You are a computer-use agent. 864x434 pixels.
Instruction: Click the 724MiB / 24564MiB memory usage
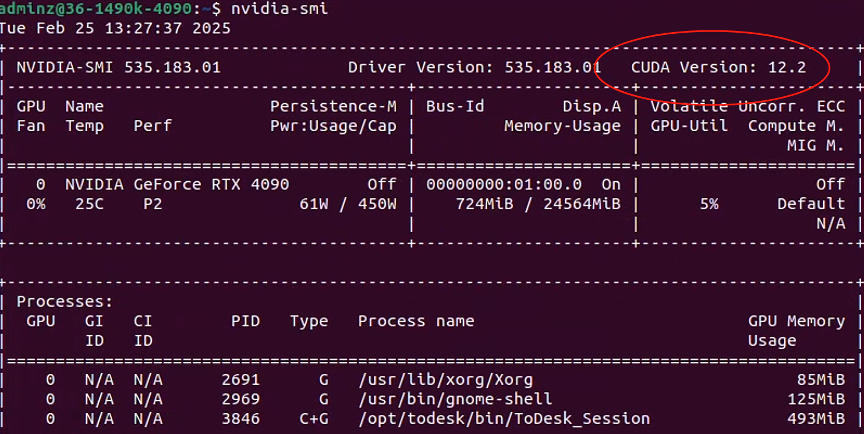538,204
